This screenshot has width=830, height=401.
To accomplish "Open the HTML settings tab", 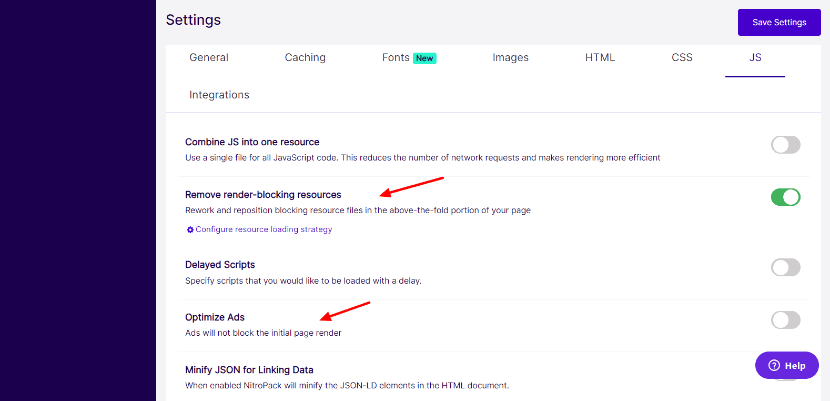I will pos(600,57).
